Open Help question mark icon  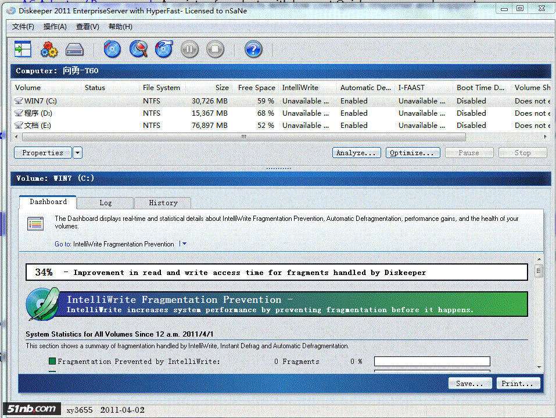pos(253,49)
